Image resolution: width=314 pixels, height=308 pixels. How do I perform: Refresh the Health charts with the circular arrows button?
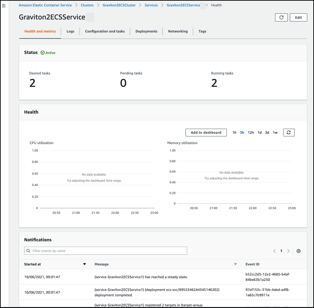289,132
